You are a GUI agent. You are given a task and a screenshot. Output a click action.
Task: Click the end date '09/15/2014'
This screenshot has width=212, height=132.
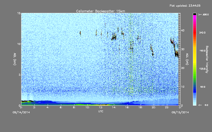[x=180, y=112]
